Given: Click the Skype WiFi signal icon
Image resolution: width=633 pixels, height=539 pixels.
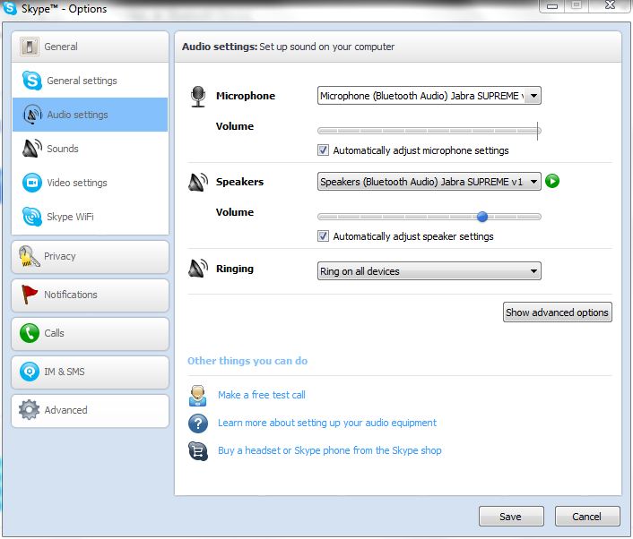Looking at the screenshot, I should (32, 217).
